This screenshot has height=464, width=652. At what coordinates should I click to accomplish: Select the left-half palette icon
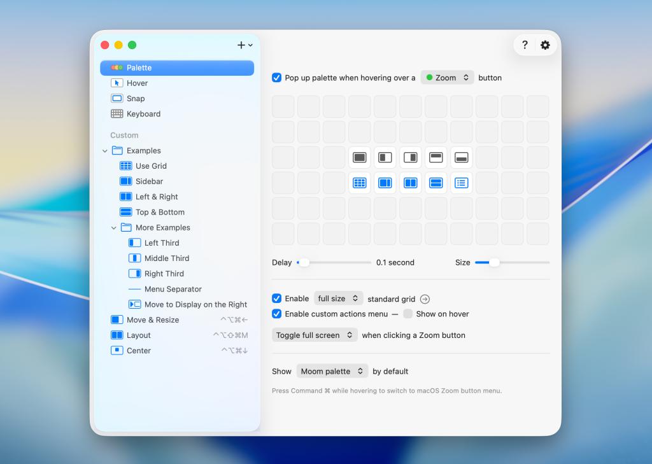coord(385,157)
